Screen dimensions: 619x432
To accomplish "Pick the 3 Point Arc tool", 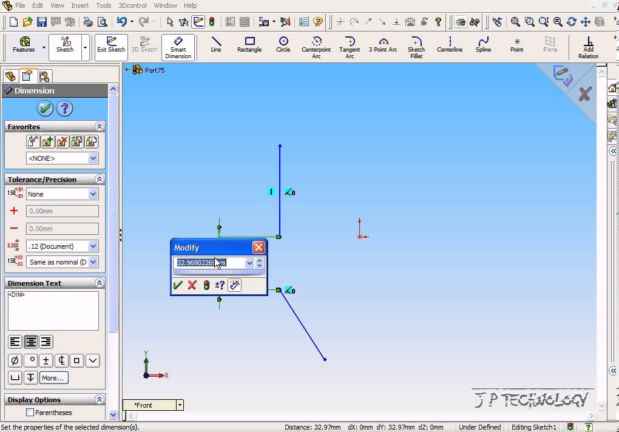I will [382, 44].
